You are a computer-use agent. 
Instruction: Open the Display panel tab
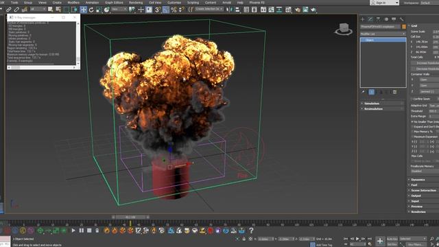tap(394, 19)
